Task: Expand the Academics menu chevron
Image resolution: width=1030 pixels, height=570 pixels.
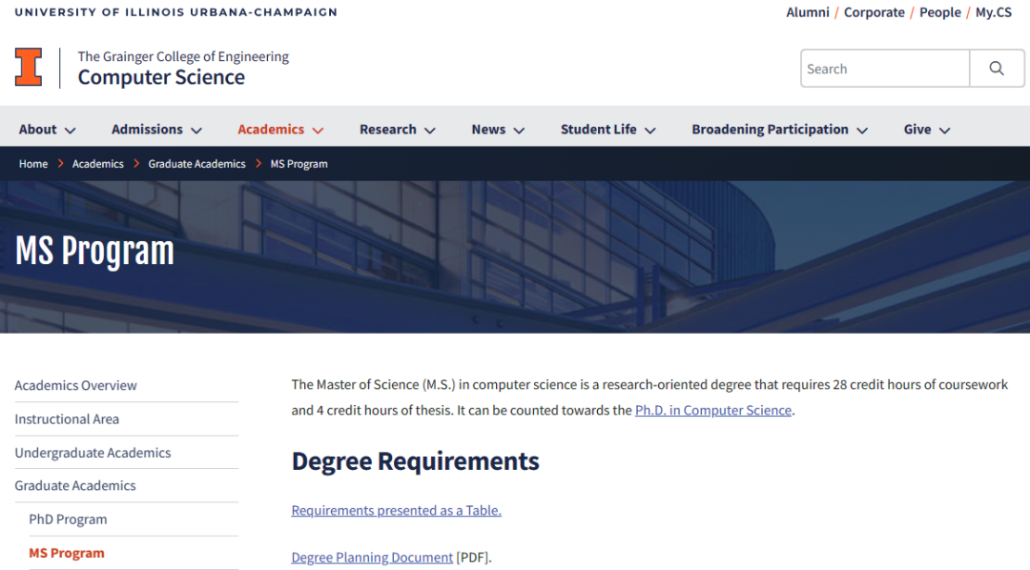Action: [318, 130]
